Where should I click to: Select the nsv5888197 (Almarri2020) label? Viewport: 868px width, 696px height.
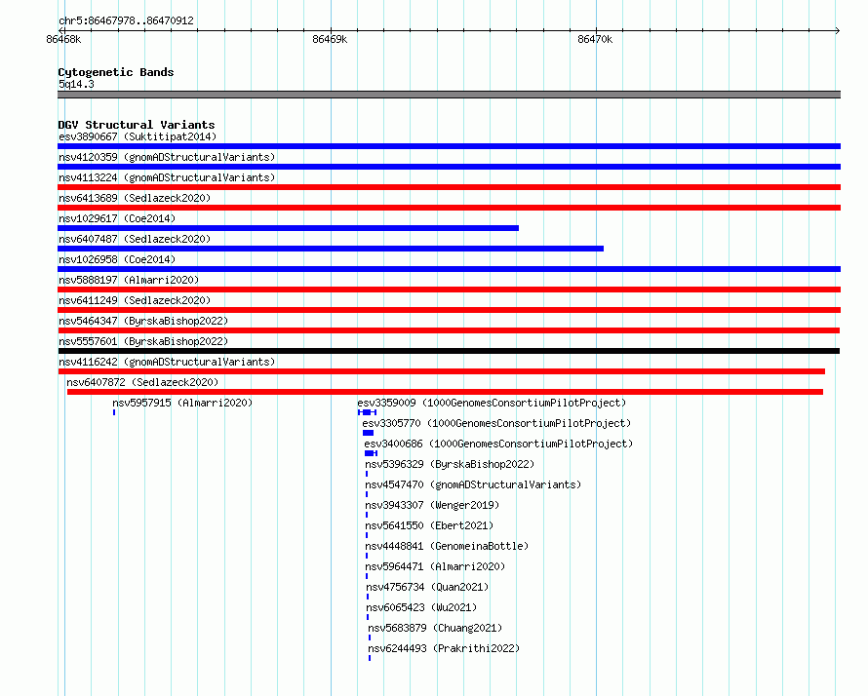click(129, 280)
